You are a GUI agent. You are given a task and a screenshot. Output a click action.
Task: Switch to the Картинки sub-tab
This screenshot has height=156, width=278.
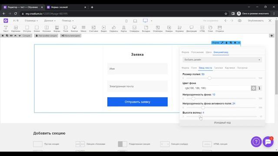(x=230, y=68)
